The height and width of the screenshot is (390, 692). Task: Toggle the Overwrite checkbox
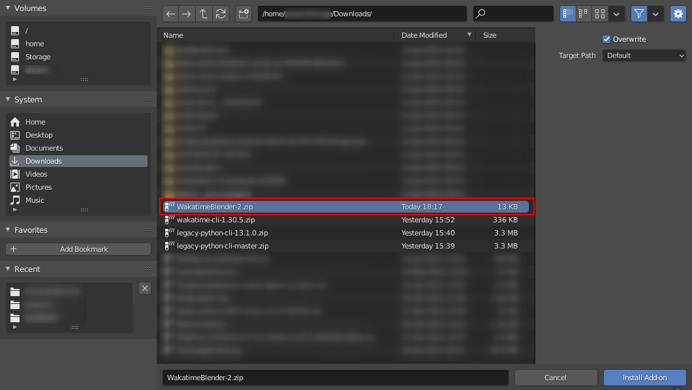tap(606, 39)
